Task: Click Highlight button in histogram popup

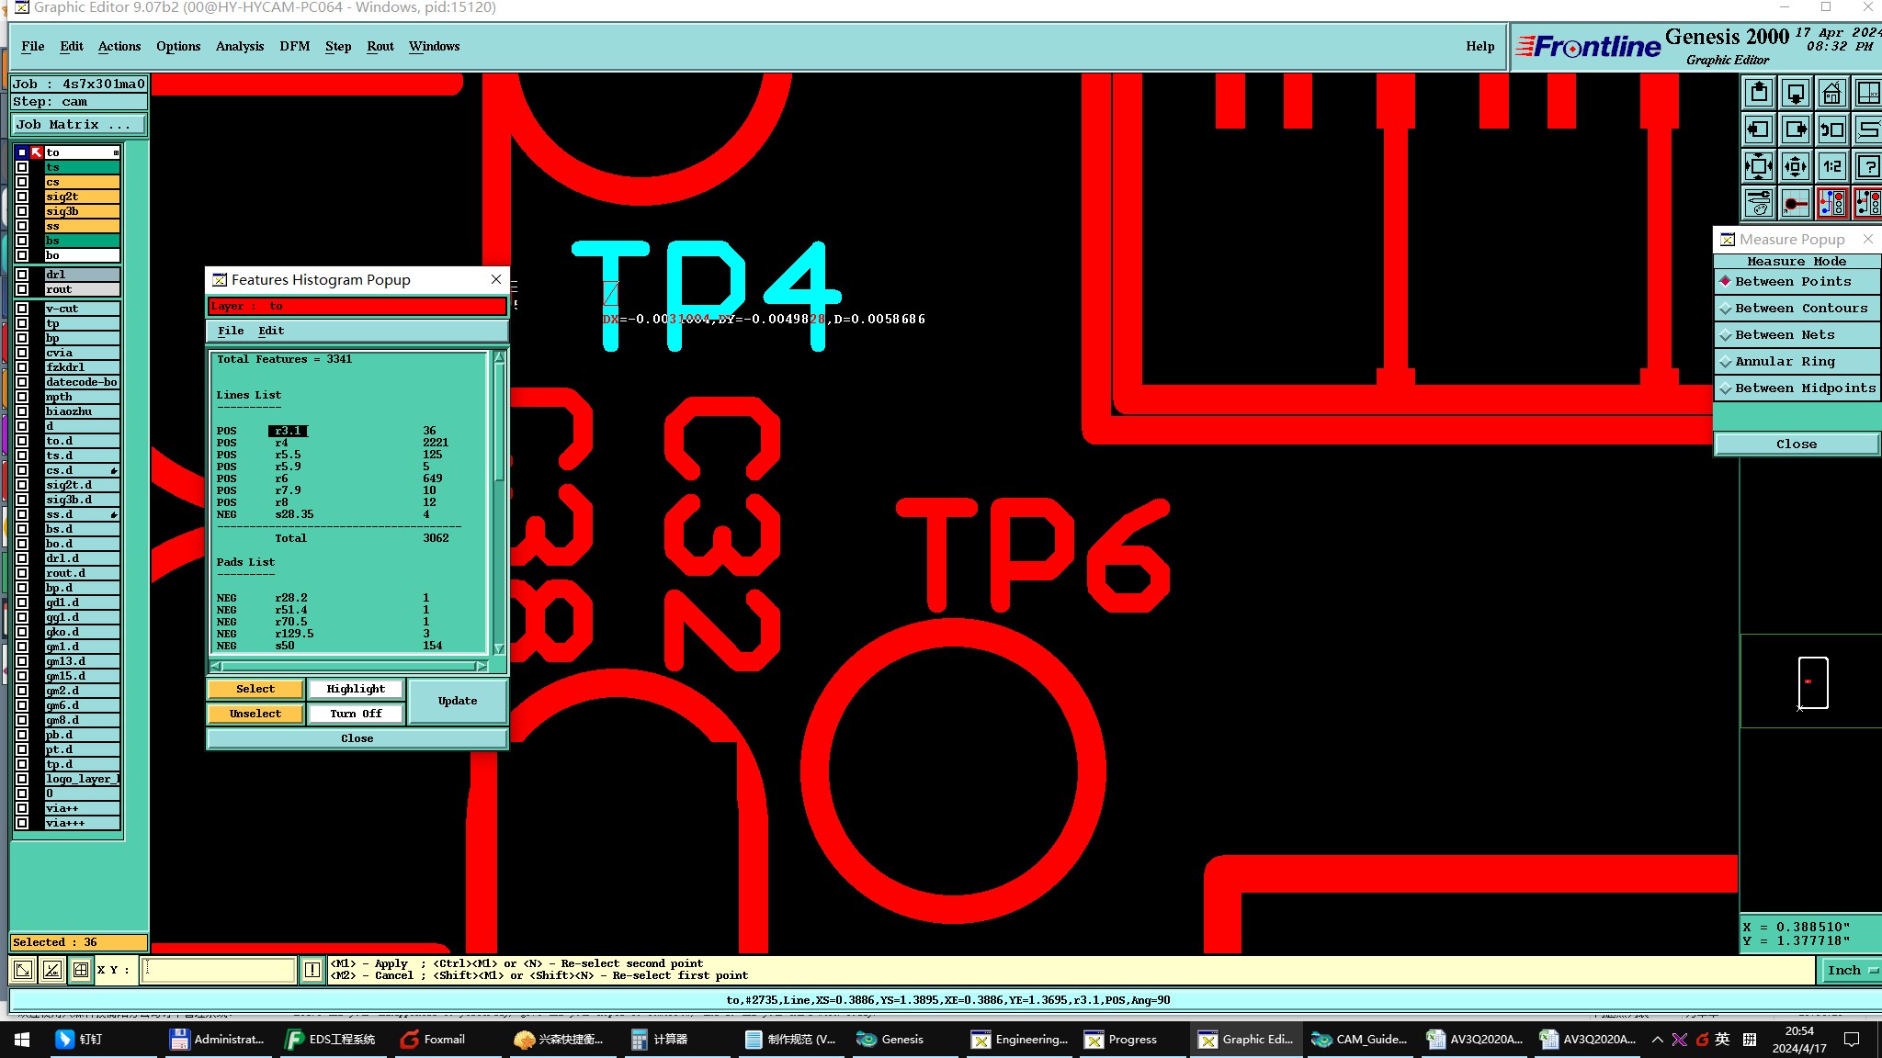Action: 356,689
